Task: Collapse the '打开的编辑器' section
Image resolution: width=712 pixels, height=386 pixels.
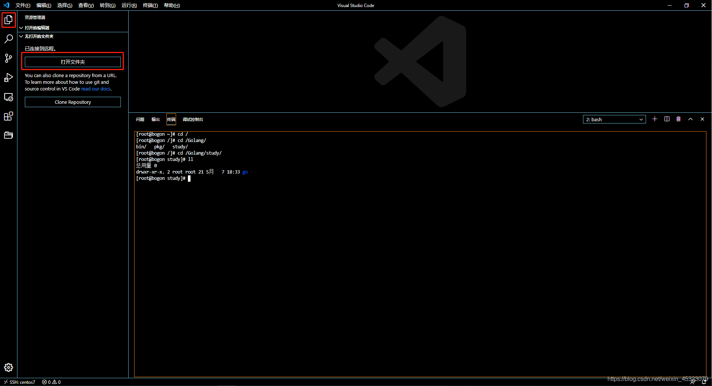Action: click(x=73, y=28)
